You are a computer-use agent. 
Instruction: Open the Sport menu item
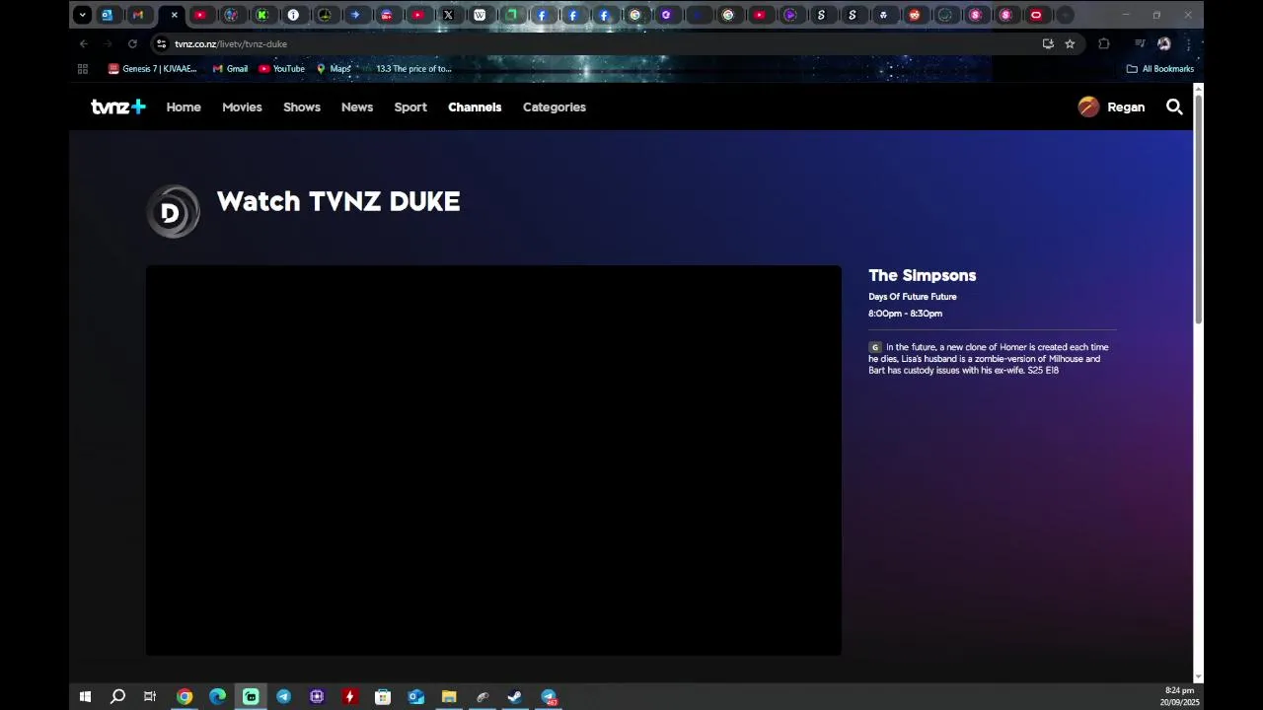pos(410,106)
